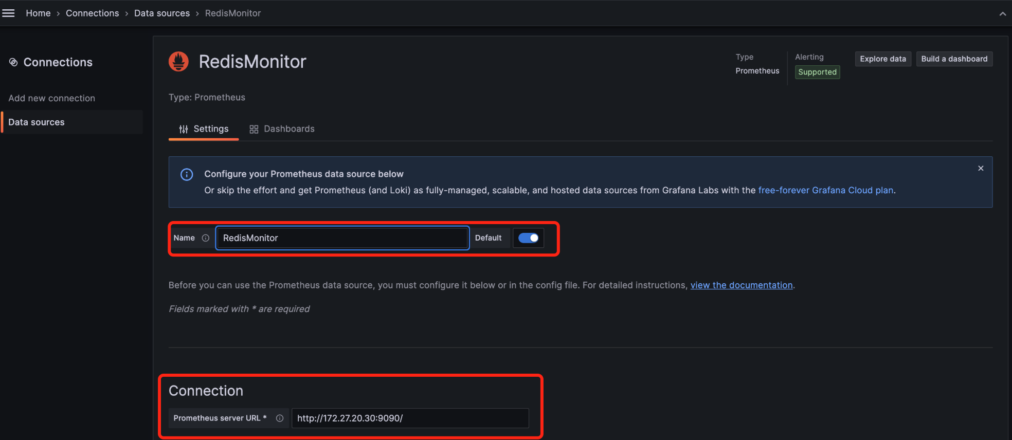Switch to the Settings tab
1012x440 pixels.
click(x=204, y=129)
